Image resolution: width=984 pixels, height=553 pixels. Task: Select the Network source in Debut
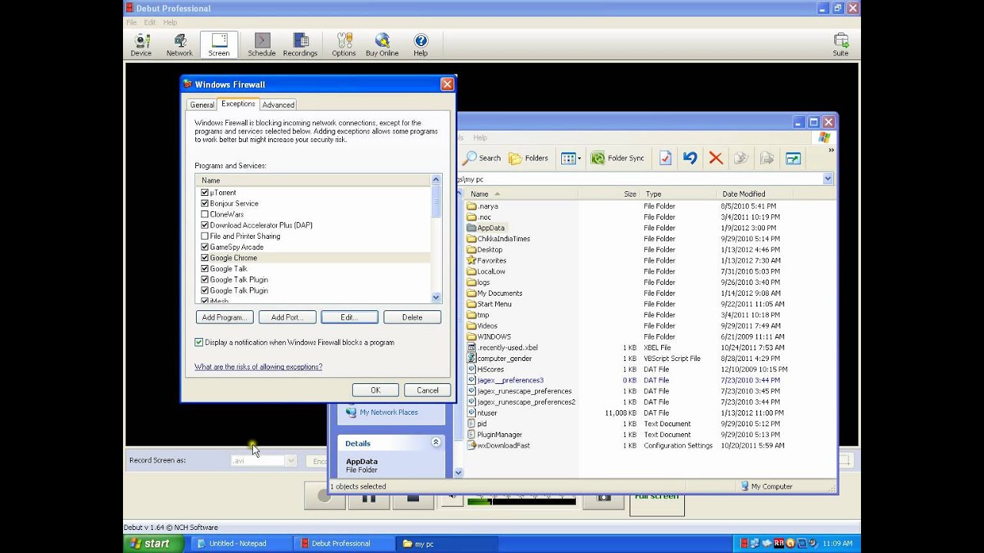[179, 45]
